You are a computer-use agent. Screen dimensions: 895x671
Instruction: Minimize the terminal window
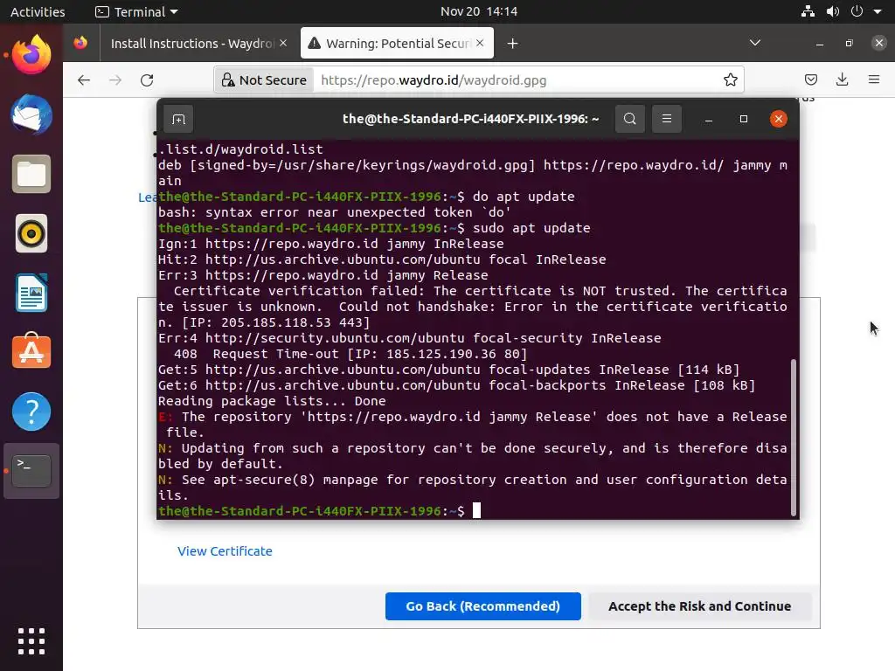pos(708,119)
